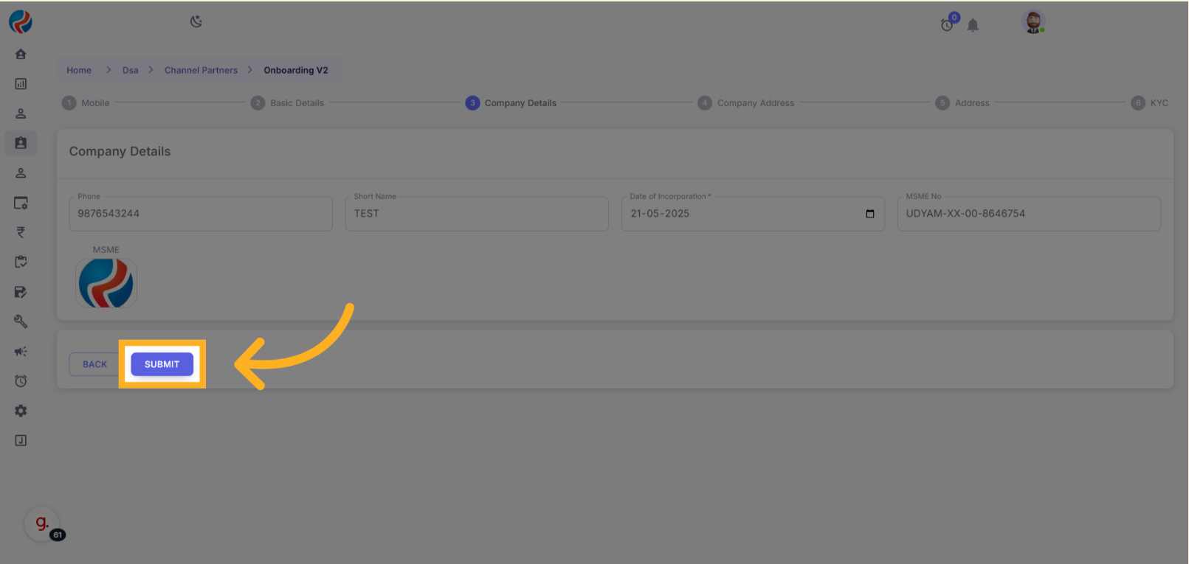Click the home icon in sidebar
This screenshot has width=1189, height=564.
(x=21, y=54)
